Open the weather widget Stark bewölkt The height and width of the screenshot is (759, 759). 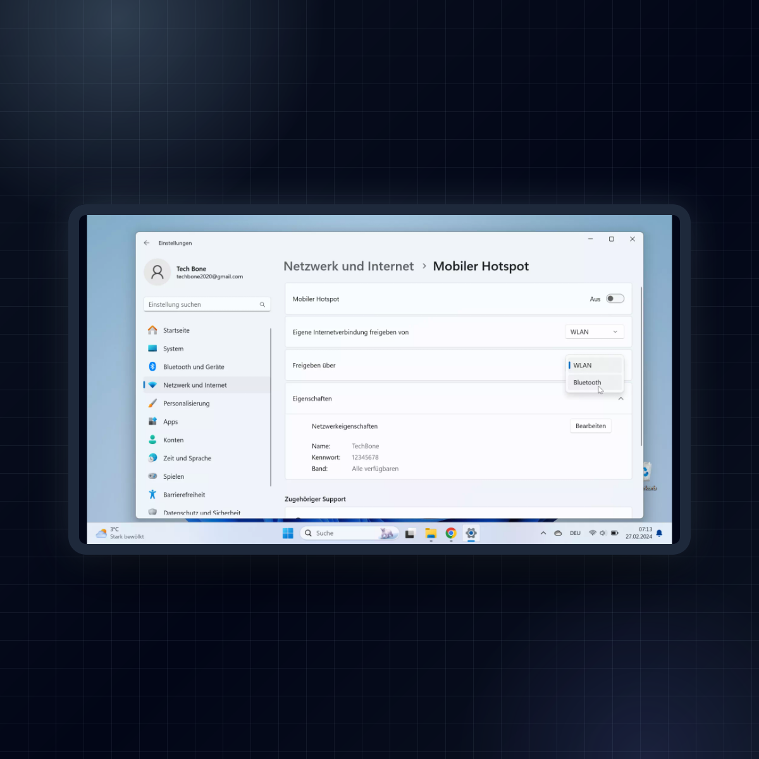point(120,533)
